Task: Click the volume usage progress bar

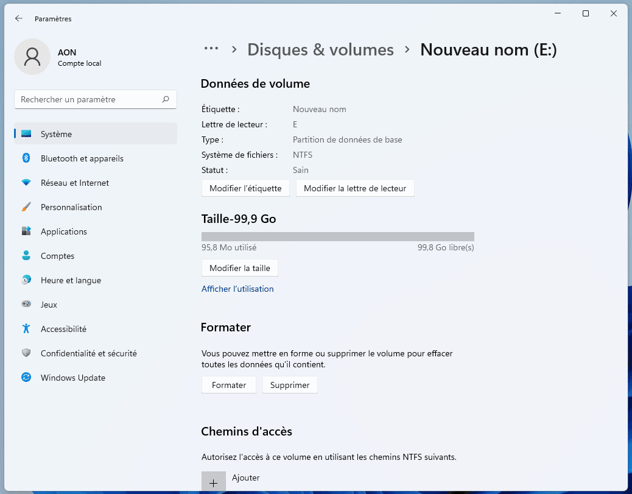Action: [x=338, y=237]
